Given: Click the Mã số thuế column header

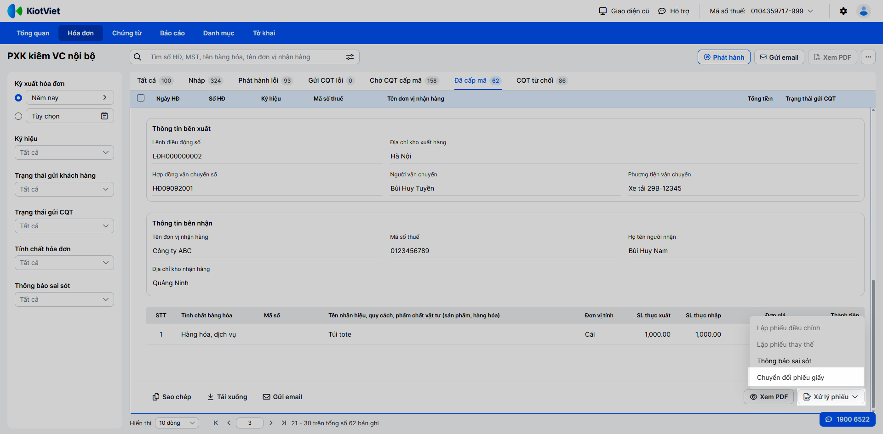Looking at the screenshot, I should (328, 99).
